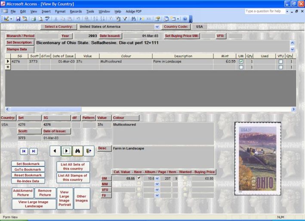This screenshot has height=221, width=305.
Task: Open the Select a Country dropdown
Action: [x=157, y=27]
